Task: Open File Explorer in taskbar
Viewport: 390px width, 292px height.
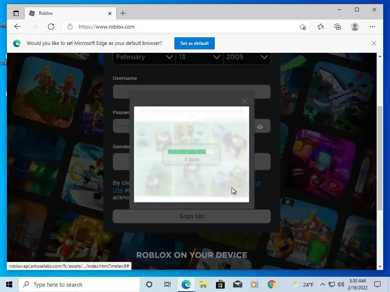Action: tap(203, 284)
